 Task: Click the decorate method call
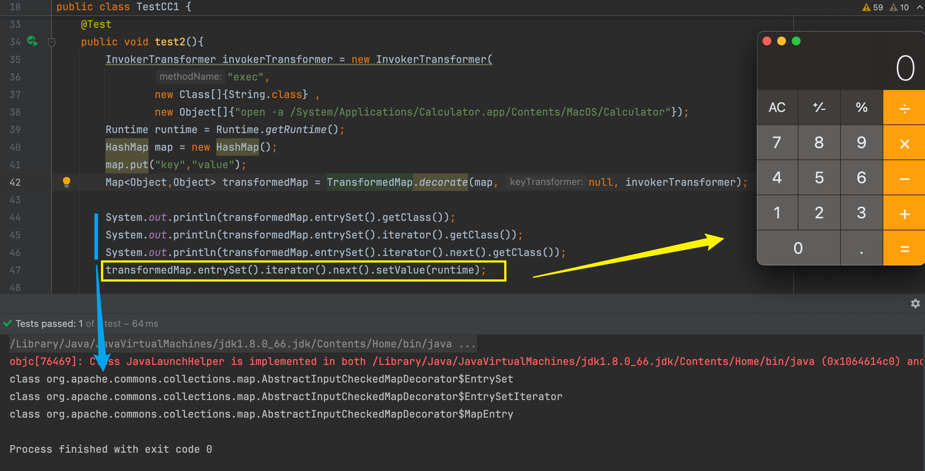pos(443,182)
